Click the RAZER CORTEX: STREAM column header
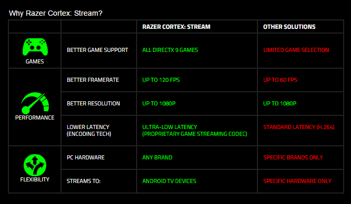This screenshot has width=351, height=204. [177, 27]
